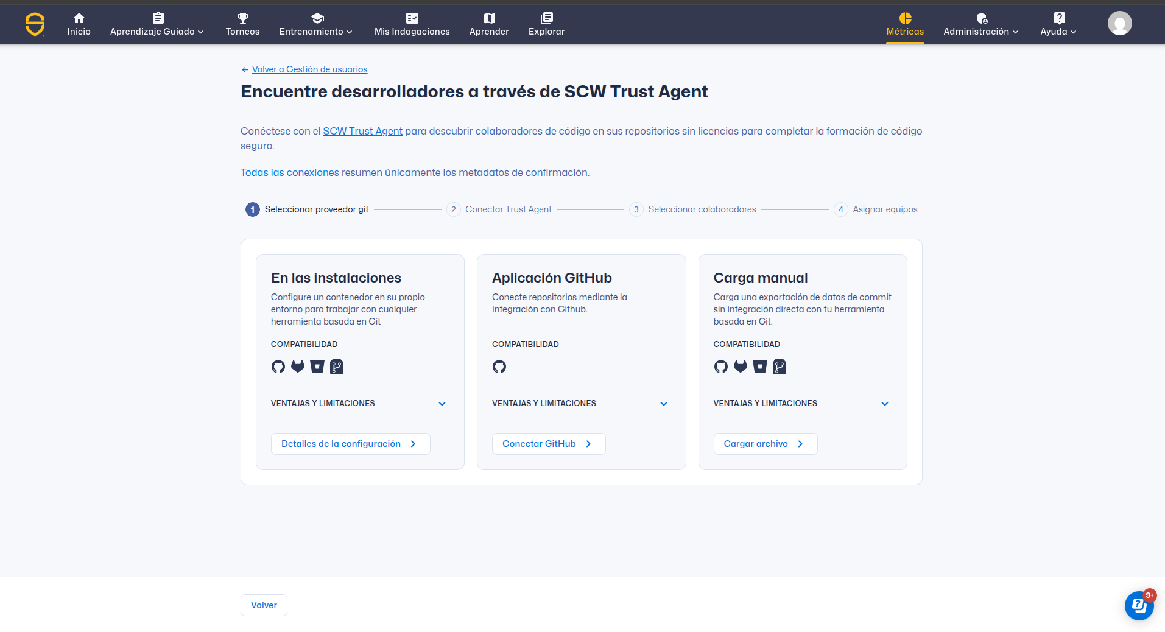Image resolution: width=1165 pixels, height=632 pixels.
Task: Click the Inicio home icon
Action: click(79, 18)
